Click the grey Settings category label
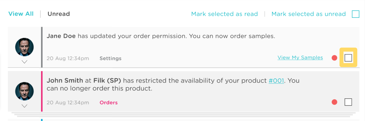 point(110,58)
